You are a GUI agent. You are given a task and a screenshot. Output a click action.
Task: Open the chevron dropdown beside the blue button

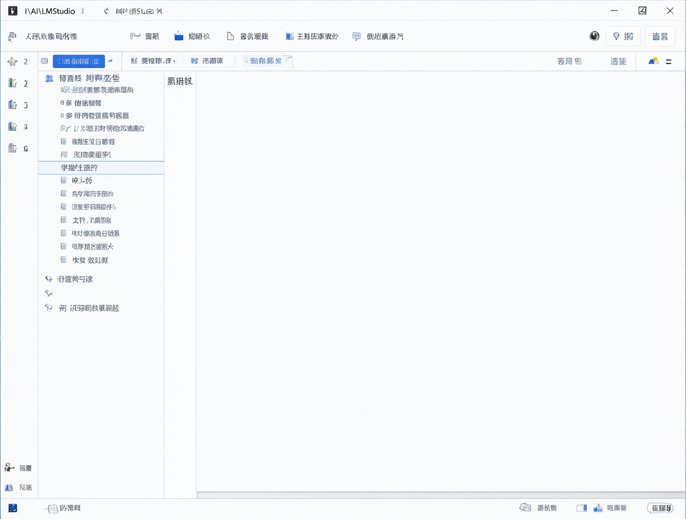tap(110, 61)
